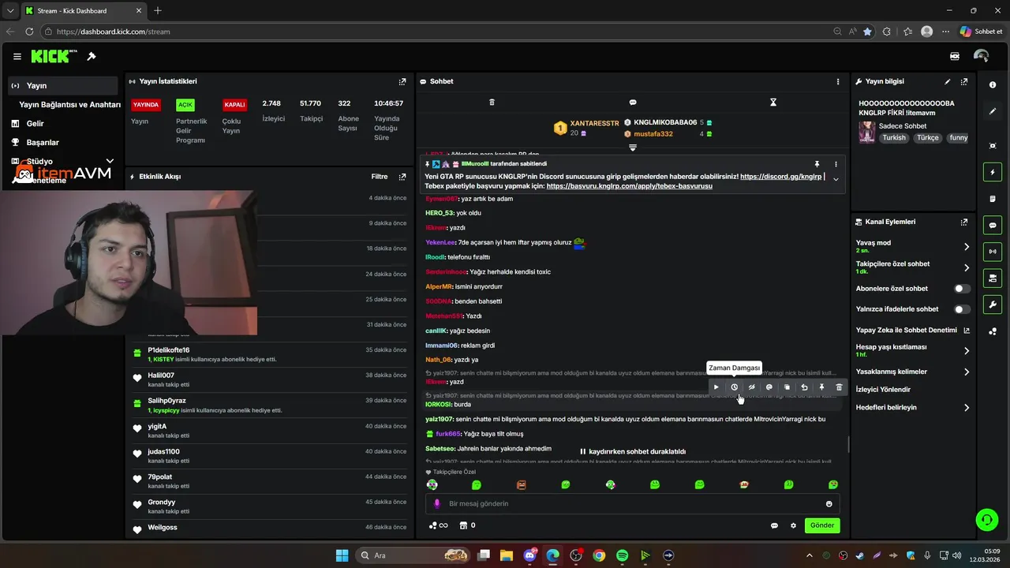Click the hide (crossed eye) message icon
This screenshot has height=568, width=1010.
coord(751,387)
